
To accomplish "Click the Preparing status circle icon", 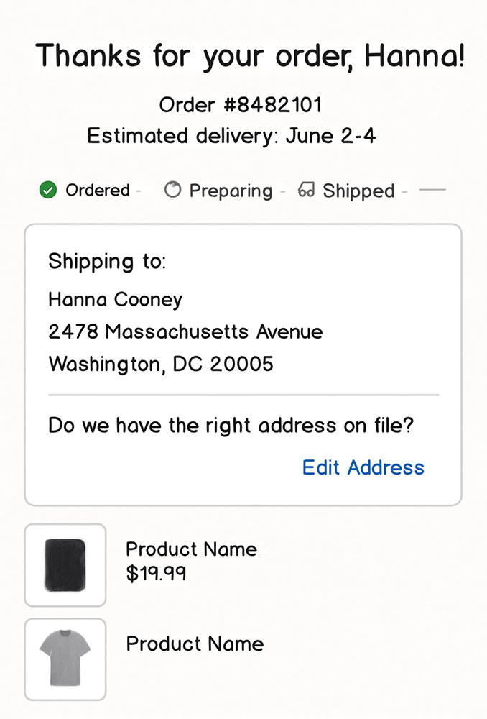I will [172, 190].
